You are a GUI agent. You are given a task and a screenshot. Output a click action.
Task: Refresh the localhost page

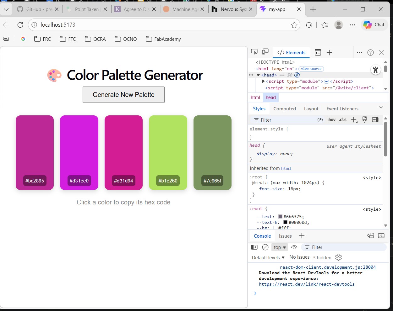[20, 25]
